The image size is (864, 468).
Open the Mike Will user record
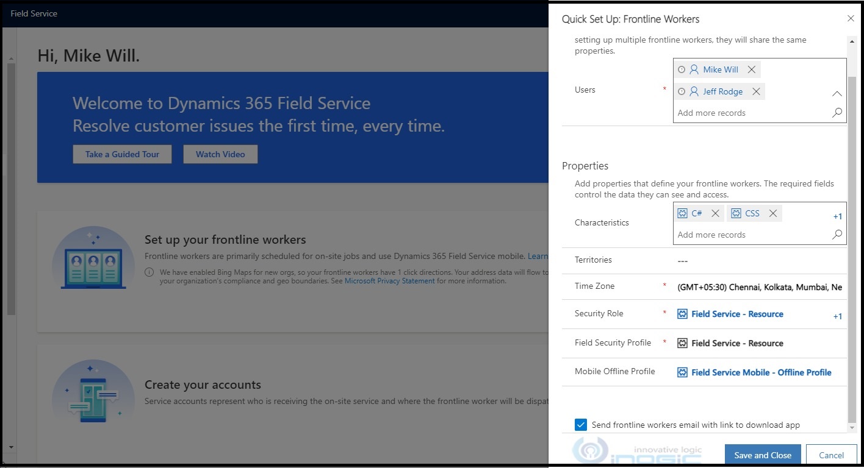721,69
